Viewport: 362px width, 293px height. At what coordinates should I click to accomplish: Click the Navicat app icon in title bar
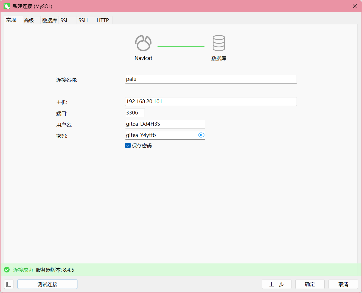tap(7, 6)
